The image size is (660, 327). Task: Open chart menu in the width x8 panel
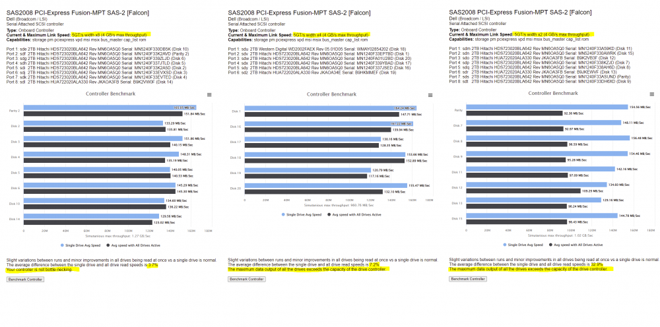click(209, 95)
